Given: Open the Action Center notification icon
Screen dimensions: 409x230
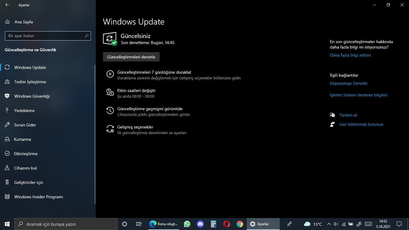Looking at the screenshot, I should (x=399, y=224).
